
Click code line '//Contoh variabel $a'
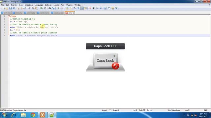(22, 19)
